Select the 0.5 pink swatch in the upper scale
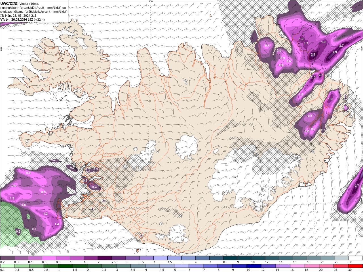 click(x=49, y=258)
